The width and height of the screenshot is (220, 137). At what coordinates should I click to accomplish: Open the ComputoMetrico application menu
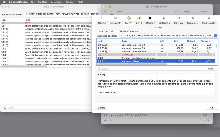[x=18, y=2]
